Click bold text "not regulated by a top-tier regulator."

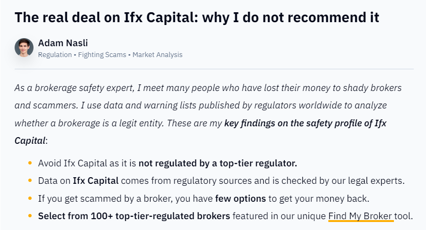[217, 163]
